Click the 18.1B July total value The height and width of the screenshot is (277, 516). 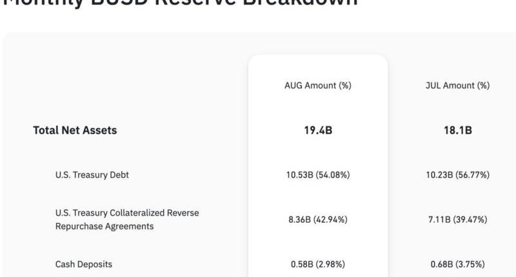point(458,130)
